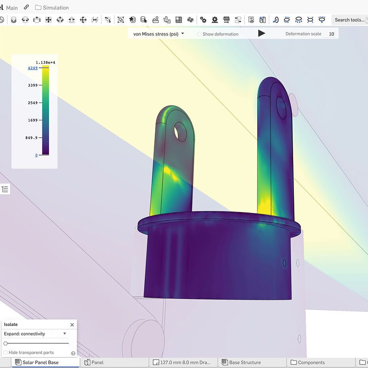Image resolution: width=368 pixels, height=368 pixels.
Task: Click the link icon next to Main
Action: 26,7
